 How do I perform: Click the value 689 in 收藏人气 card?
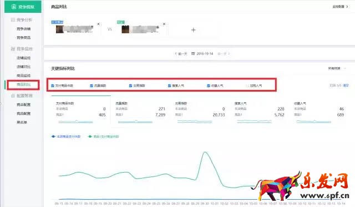[341, 115]
